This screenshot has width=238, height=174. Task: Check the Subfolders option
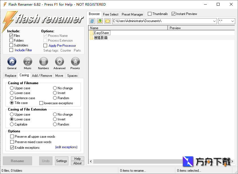pyautogui.click(x=10, y=45)
